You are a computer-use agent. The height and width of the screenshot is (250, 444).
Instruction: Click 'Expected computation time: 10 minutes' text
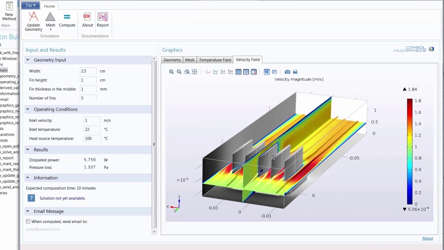(x=61, y=188)
